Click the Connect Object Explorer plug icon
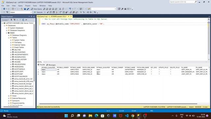Image resolution: width=211 pixels, height=119 pixels. (11, 20)
